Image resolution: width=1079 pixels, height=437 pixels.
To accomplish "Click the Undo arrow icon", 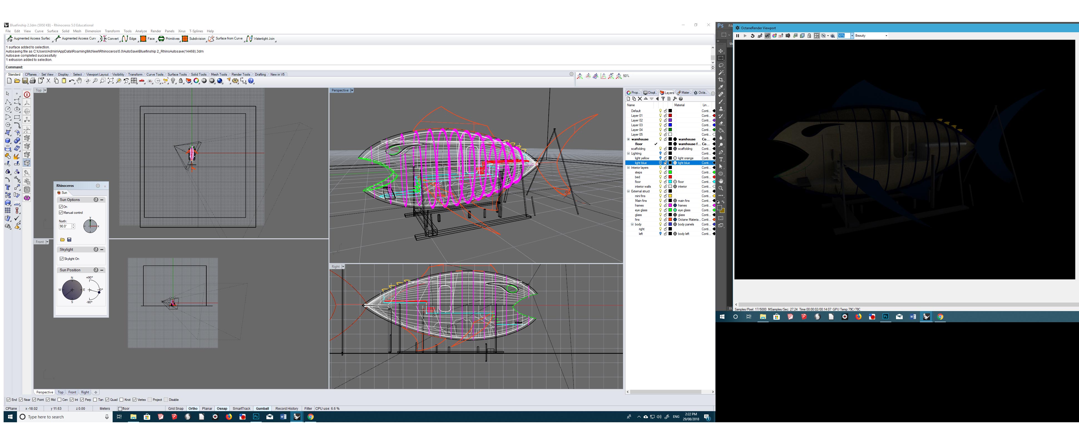I will coord(72,81).
